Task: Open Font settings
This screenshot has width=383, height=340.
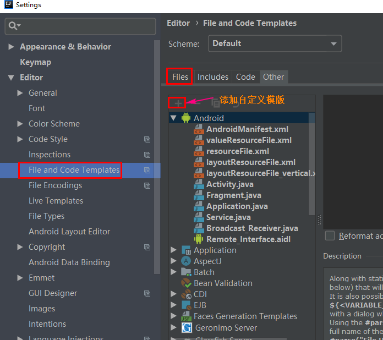Action: 37,108
